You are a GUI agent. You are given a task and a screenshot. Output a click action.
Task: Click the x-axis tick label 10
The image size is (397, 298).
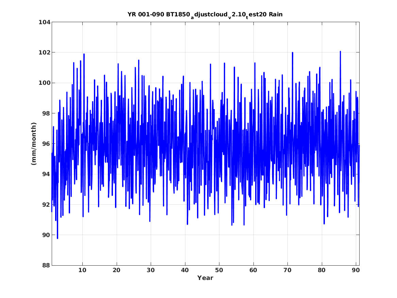pyautogui.click(x=82, y=270)
